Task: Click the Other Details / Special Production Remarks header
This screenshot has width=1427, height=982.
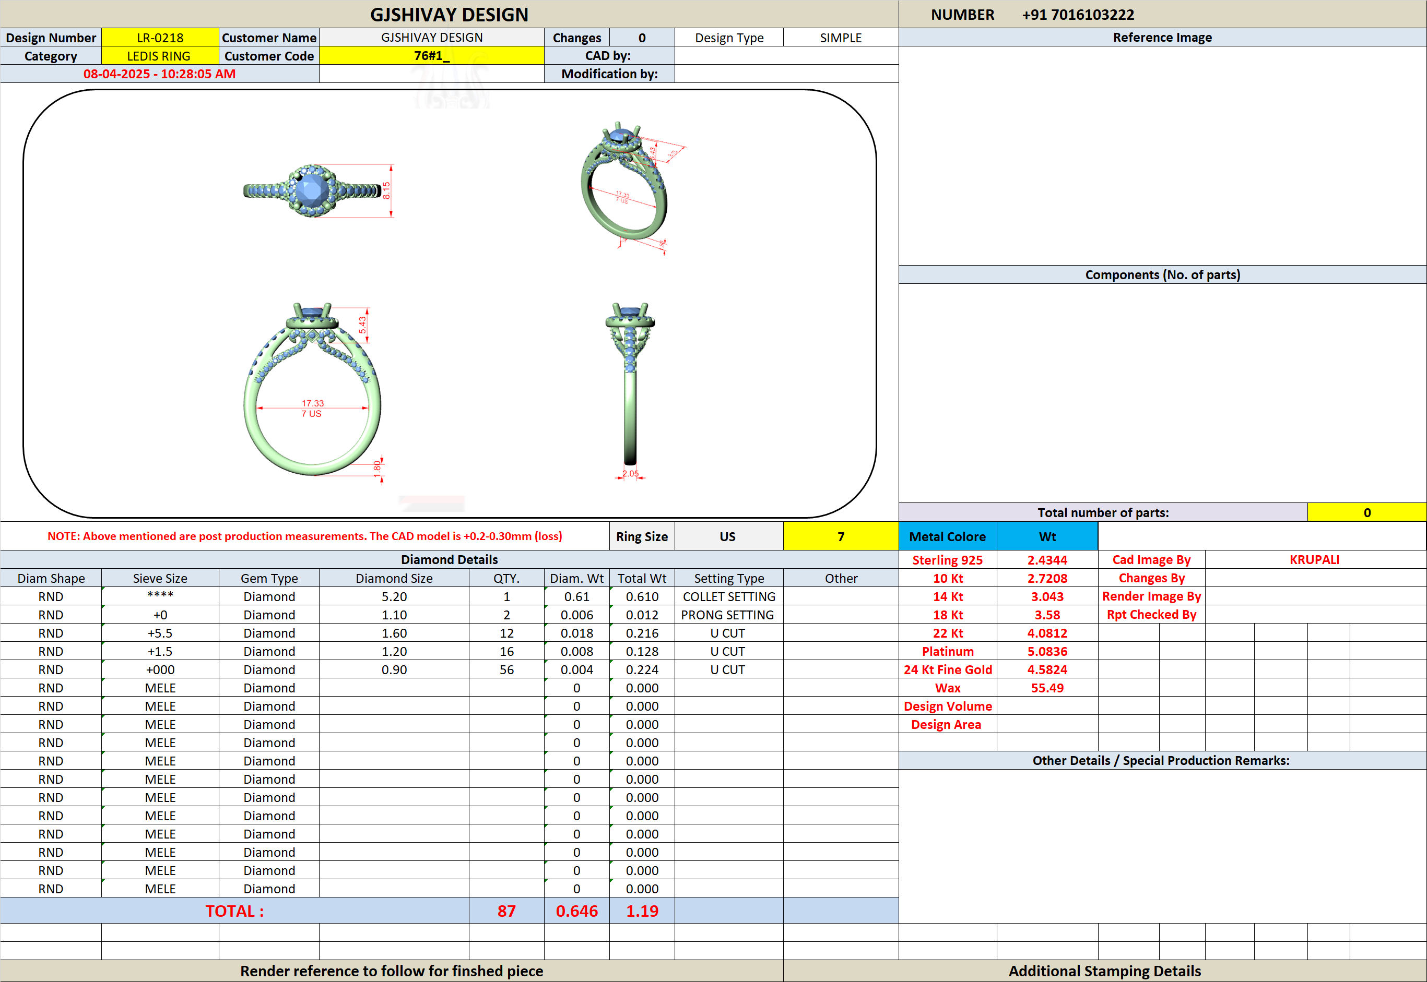Action: click(1161, 760)
